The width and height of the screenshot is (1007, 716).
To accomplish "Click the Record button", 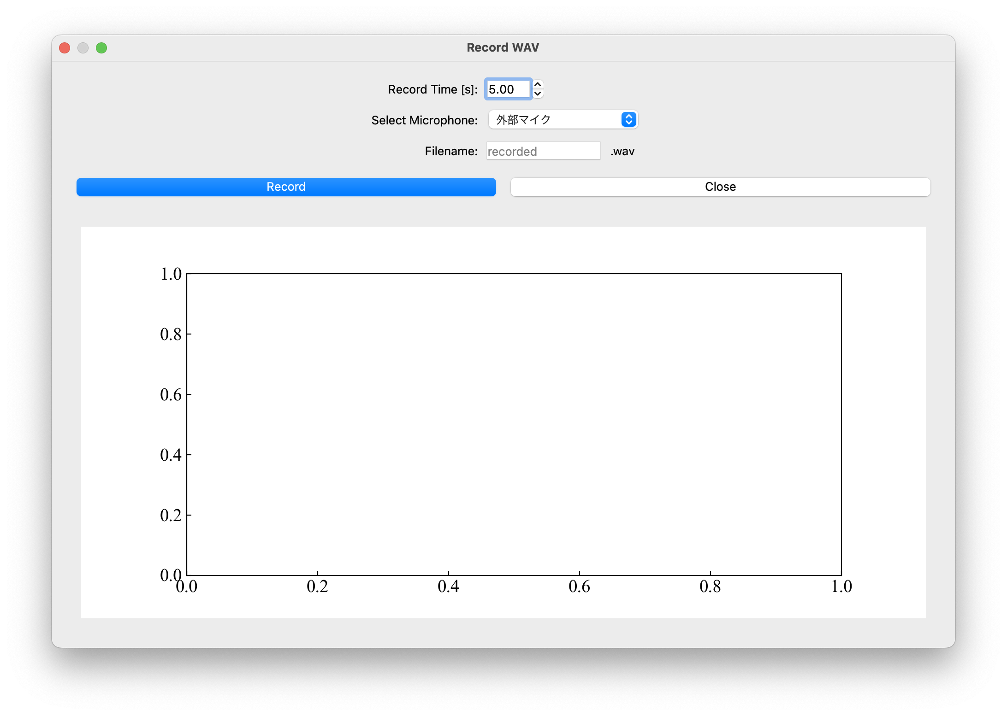I will (286, 187).
